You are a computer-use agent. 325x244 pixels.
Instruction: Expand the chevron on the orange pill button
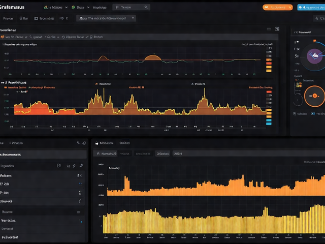[290, 7]
